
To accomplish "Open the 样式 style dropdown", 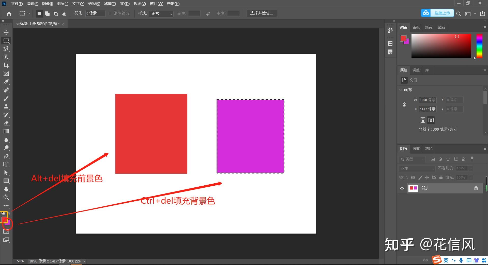I will [161, 13].
